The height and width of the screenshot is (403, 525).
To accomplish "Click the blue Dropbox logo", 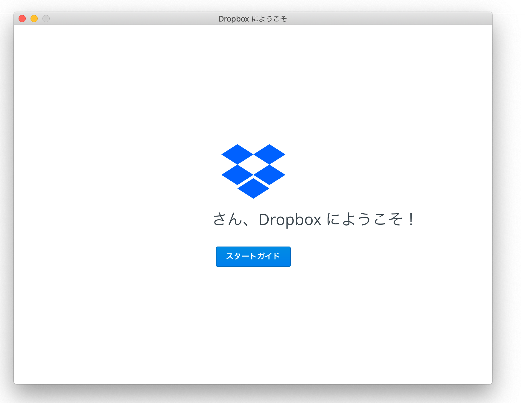I will pyautogui.click(x=253, y=171).
